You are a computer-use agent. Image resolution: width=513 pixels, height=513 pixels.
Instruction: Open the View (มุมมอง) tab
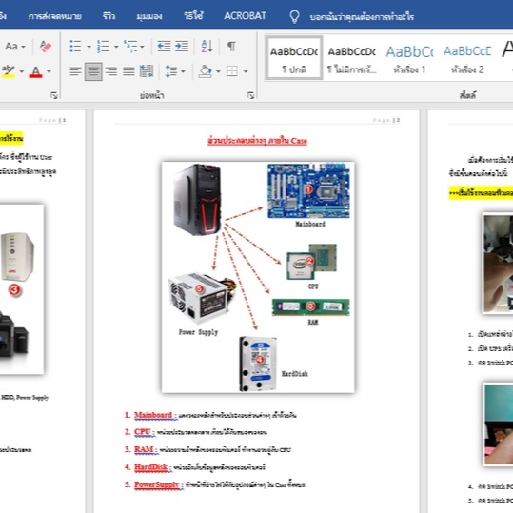[149, 16]
